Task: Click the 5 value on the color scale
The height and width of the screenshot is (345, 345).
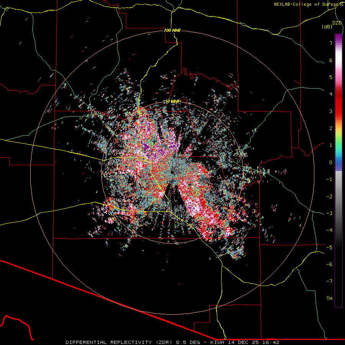Action: tap(331, 77)
